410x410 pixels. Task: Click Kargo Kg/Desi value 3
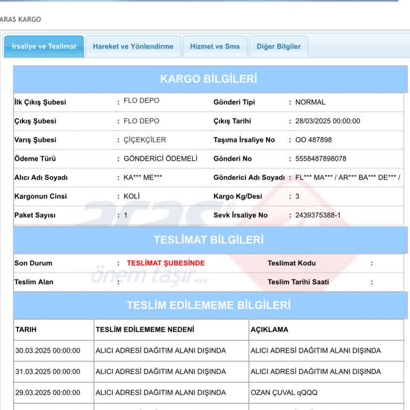297,196
